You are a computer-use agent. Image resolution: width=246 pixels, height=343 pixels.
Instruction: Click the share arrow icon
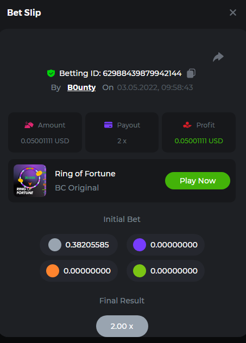tap(218, 57)
